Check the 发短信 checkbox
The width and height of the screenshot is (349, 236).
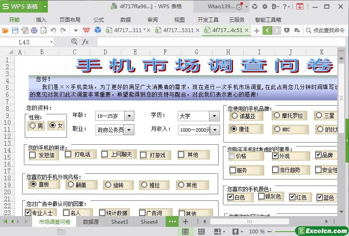coord(33,155)
